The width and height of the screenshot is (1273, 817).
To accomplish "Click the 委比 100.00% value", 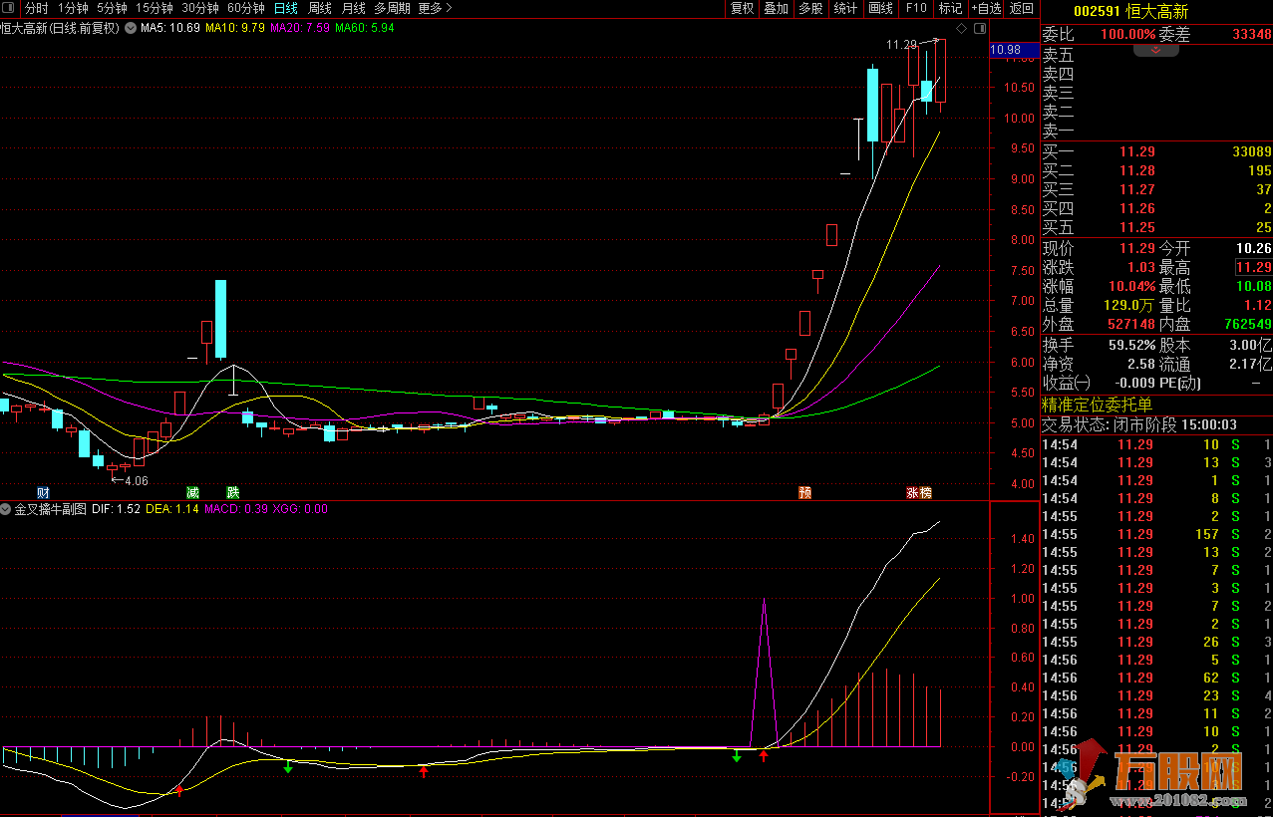I will [x=1127, y=34].
